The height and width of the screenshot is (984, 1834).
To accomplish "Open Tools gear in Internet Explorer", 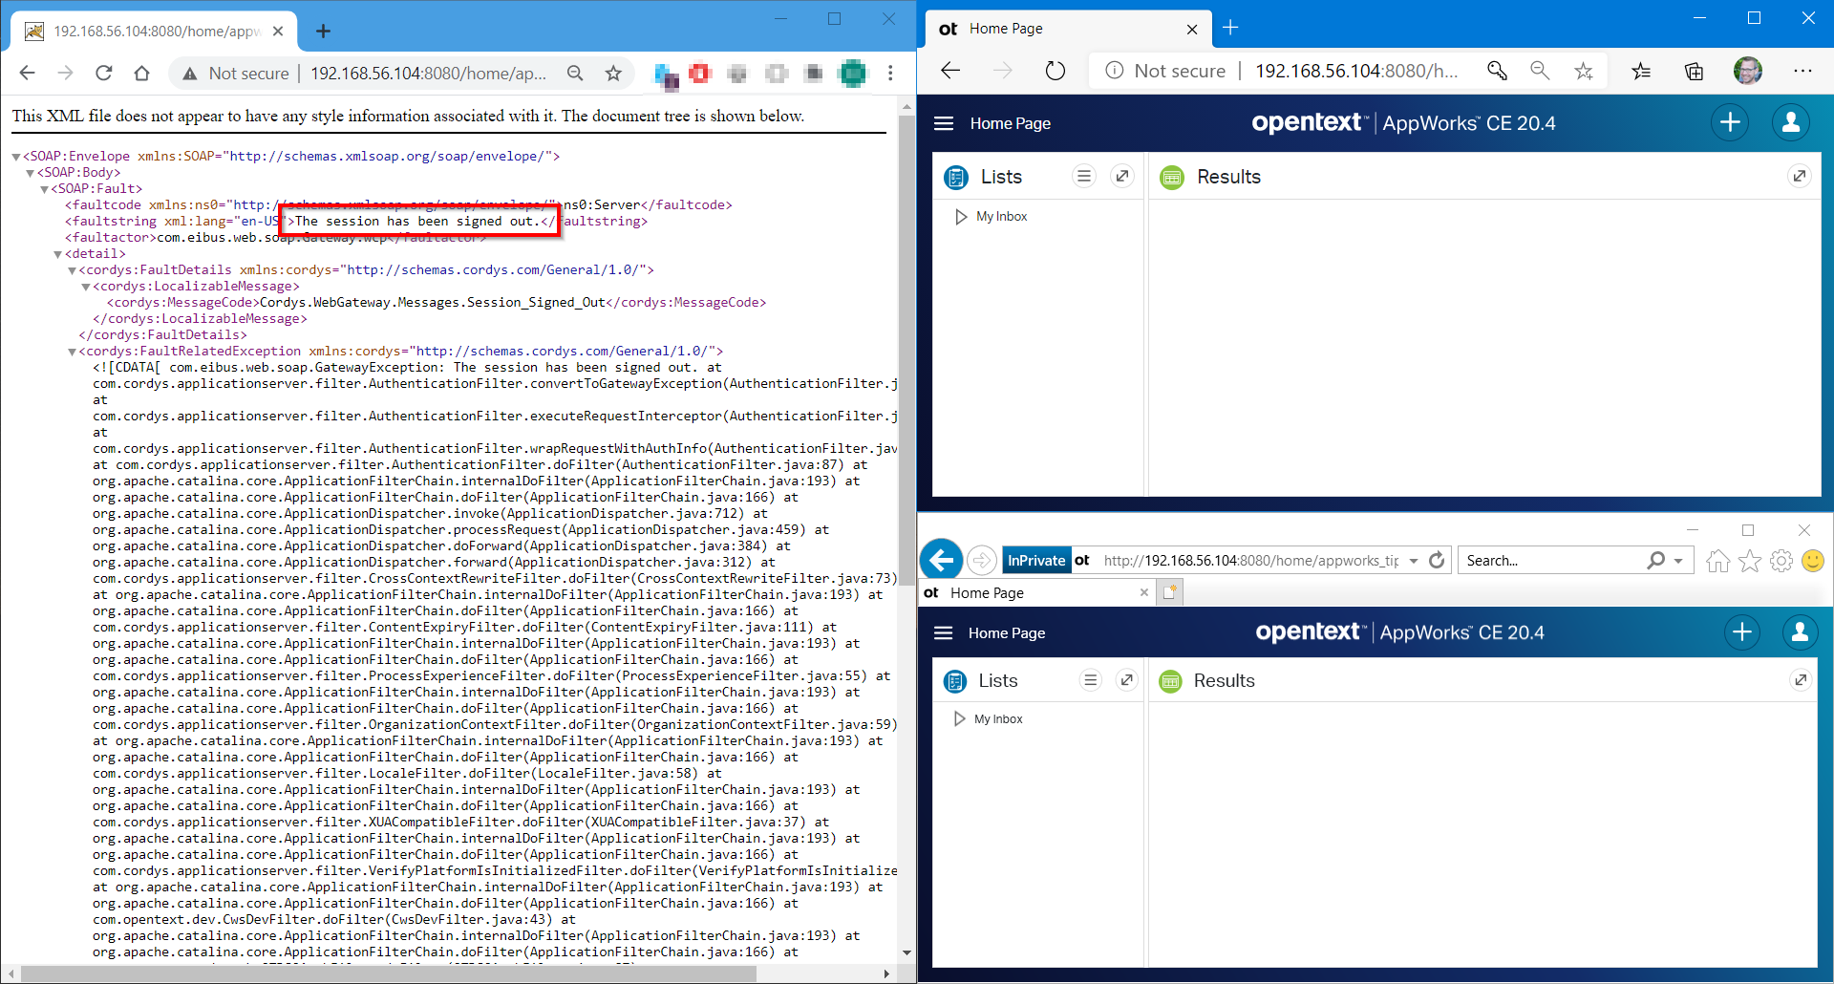I will click(1781, 561).
